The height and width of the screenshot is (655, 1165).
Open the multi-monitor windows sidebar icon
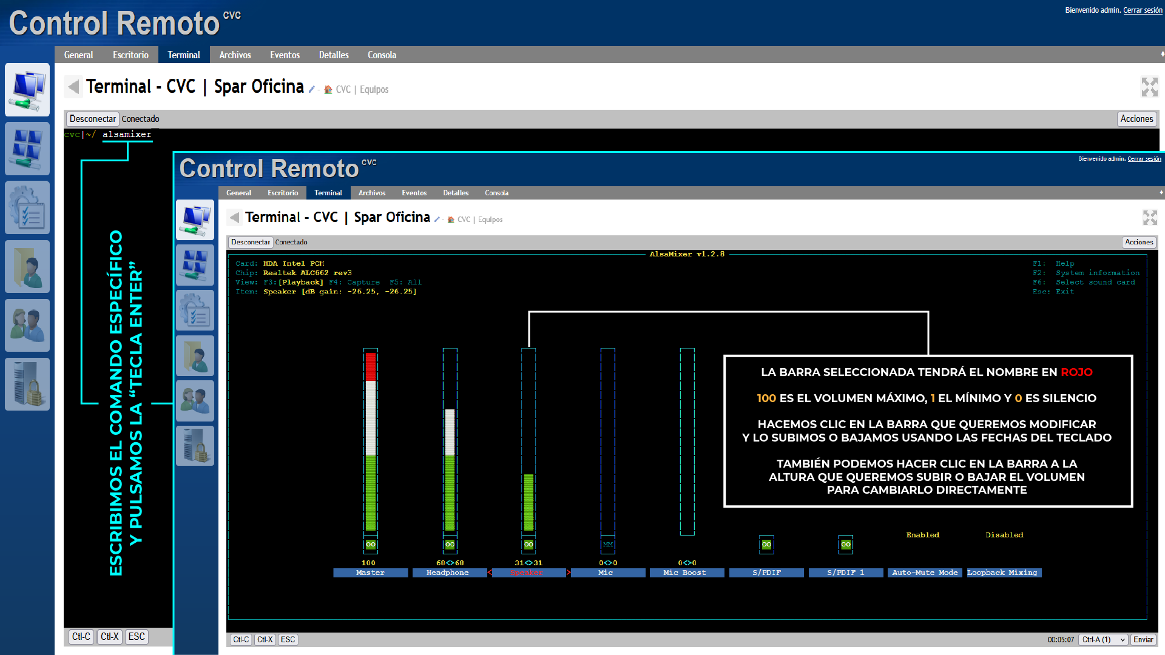27,149
